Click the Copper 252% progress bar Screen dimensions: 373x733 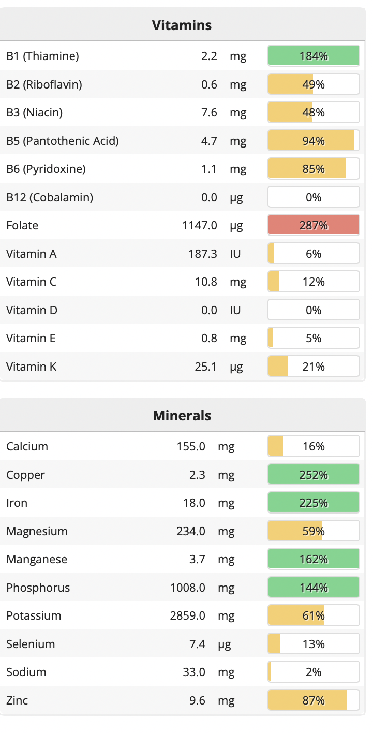[314, 475]
